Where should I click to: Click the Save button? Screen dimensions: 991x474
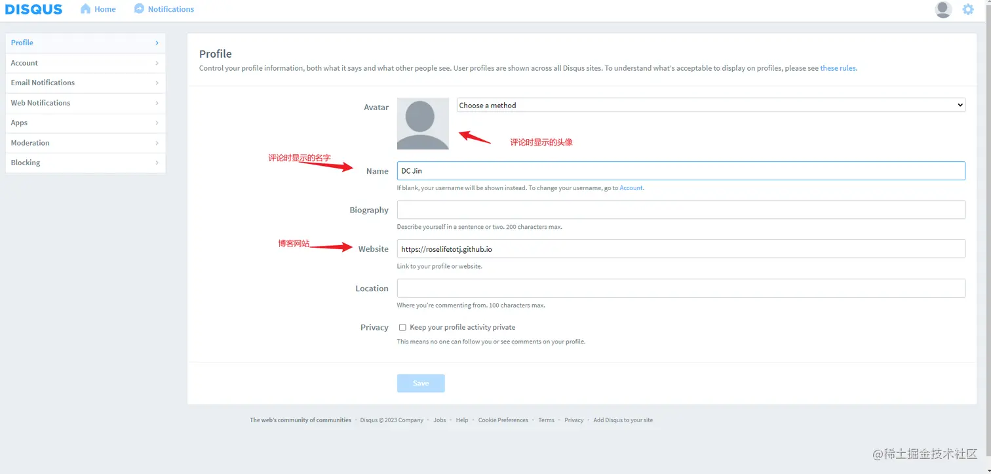420,383
